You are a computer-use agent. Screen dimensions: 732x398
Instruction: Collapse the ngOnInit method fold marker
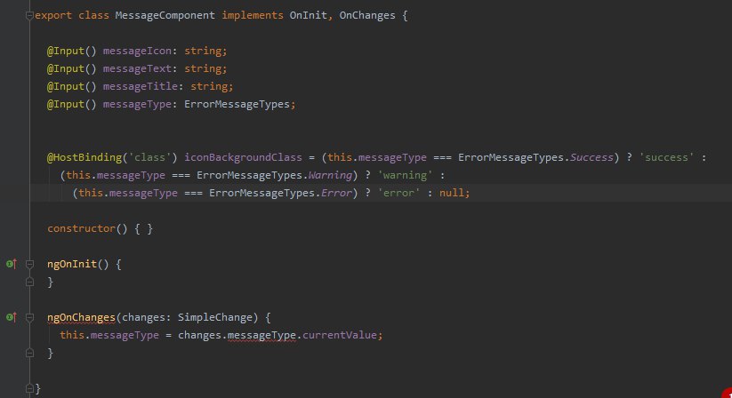click(29, 264)
